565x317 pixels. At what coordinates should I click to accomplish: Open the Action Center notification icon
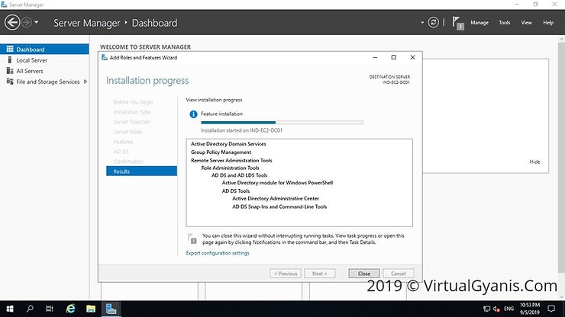(x=552, y=309)
